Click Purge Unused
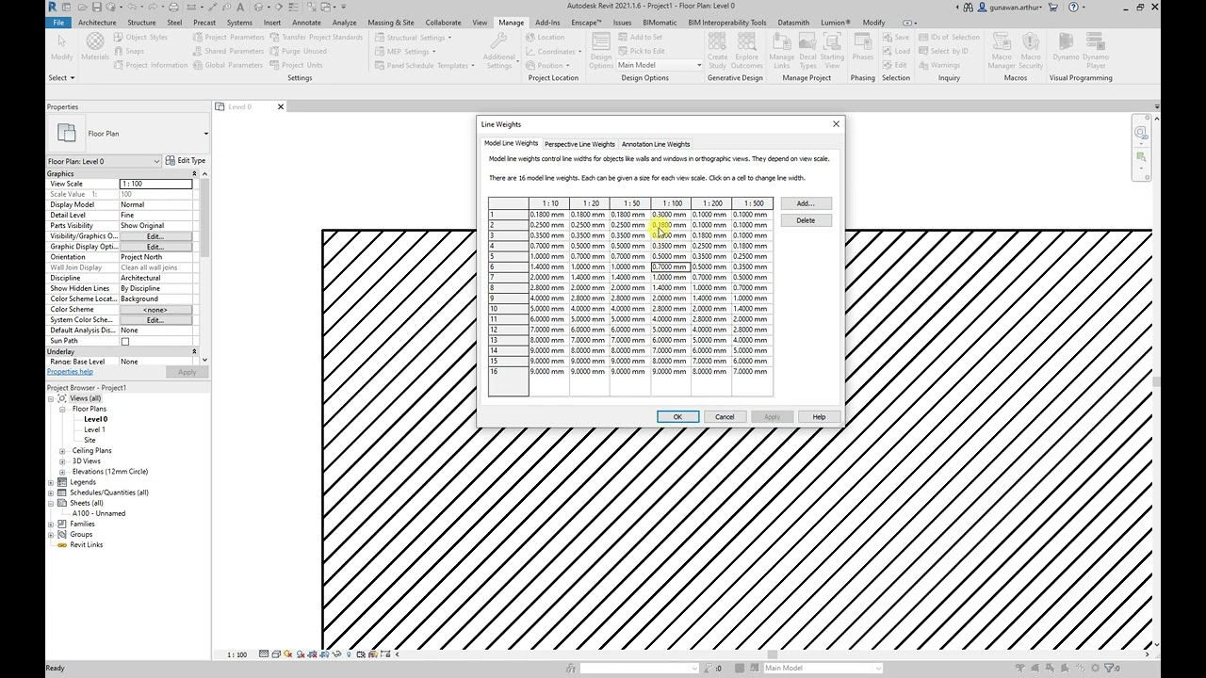This screenshot has width=1206, height=678. pyautogui.click(x=298, y=51)
